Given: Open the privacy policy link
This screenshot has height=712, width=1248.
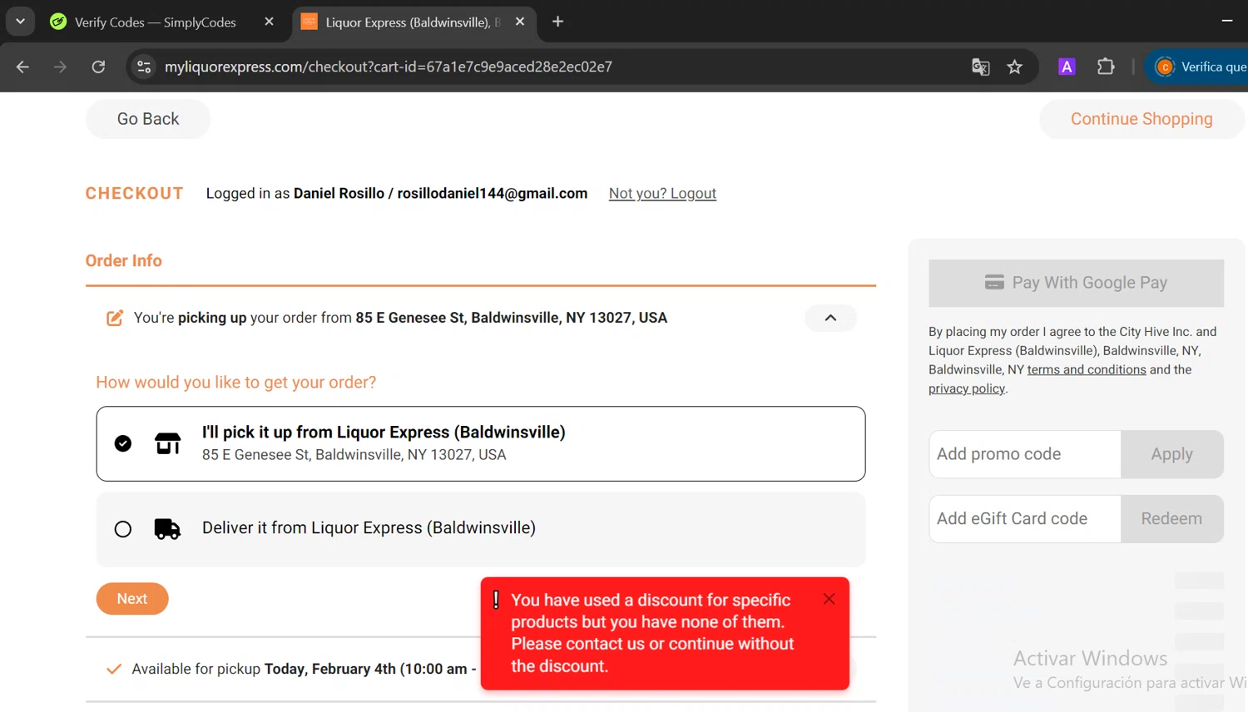Looking at the screenshot, I should coord(967,388).
